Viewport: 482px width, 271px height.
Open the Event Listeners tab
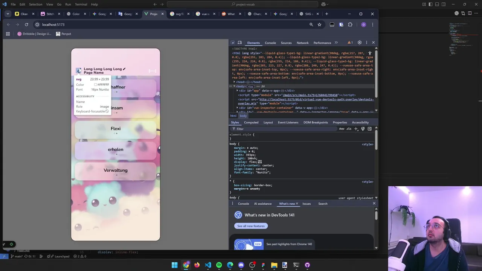coord(288,122)
